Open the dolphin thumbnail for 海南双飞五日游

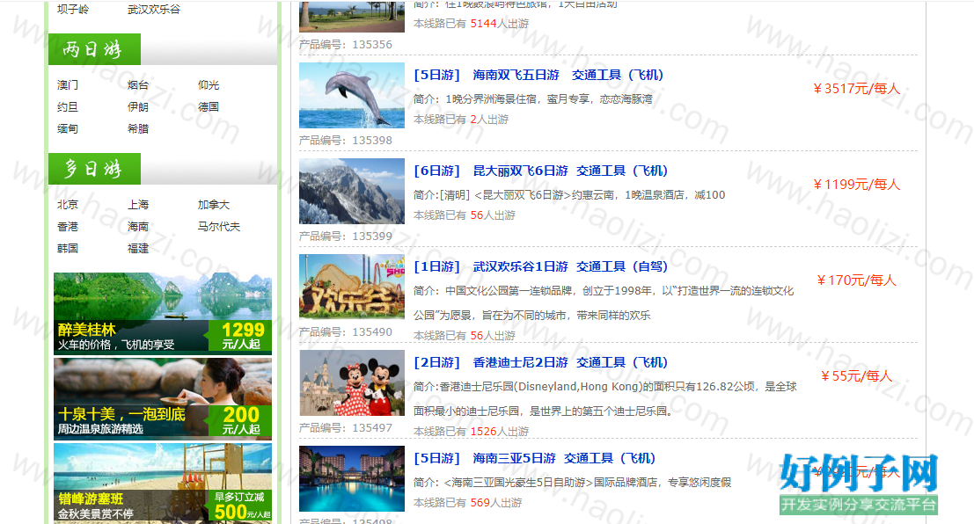click(352, 96)
